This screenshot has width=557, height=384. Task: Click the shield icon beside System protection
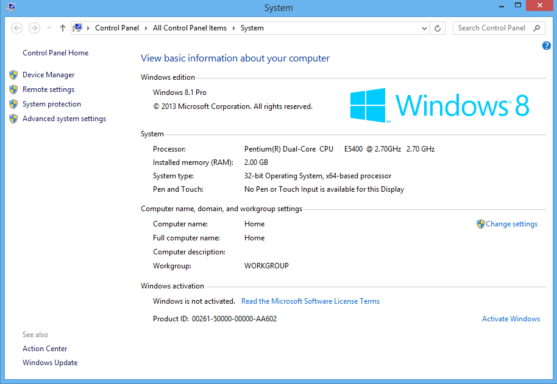tap(13, 104)
